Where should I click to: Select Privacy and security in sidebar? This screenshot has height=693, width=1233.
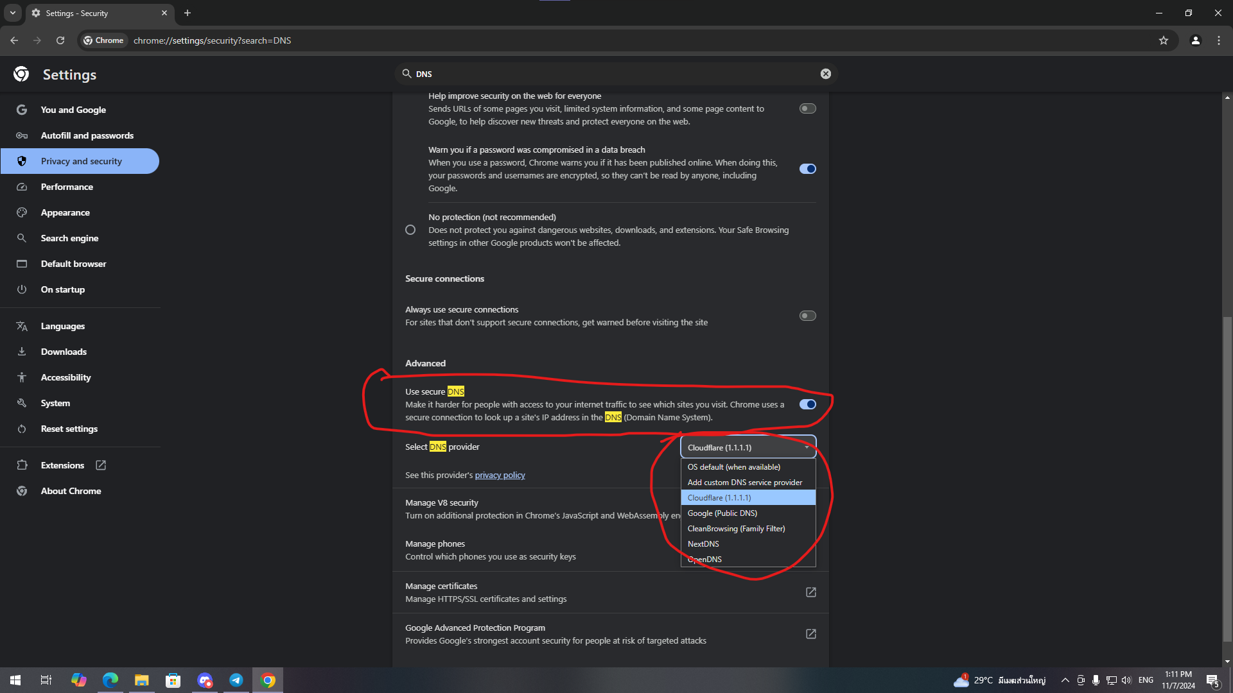click(80, 161)
